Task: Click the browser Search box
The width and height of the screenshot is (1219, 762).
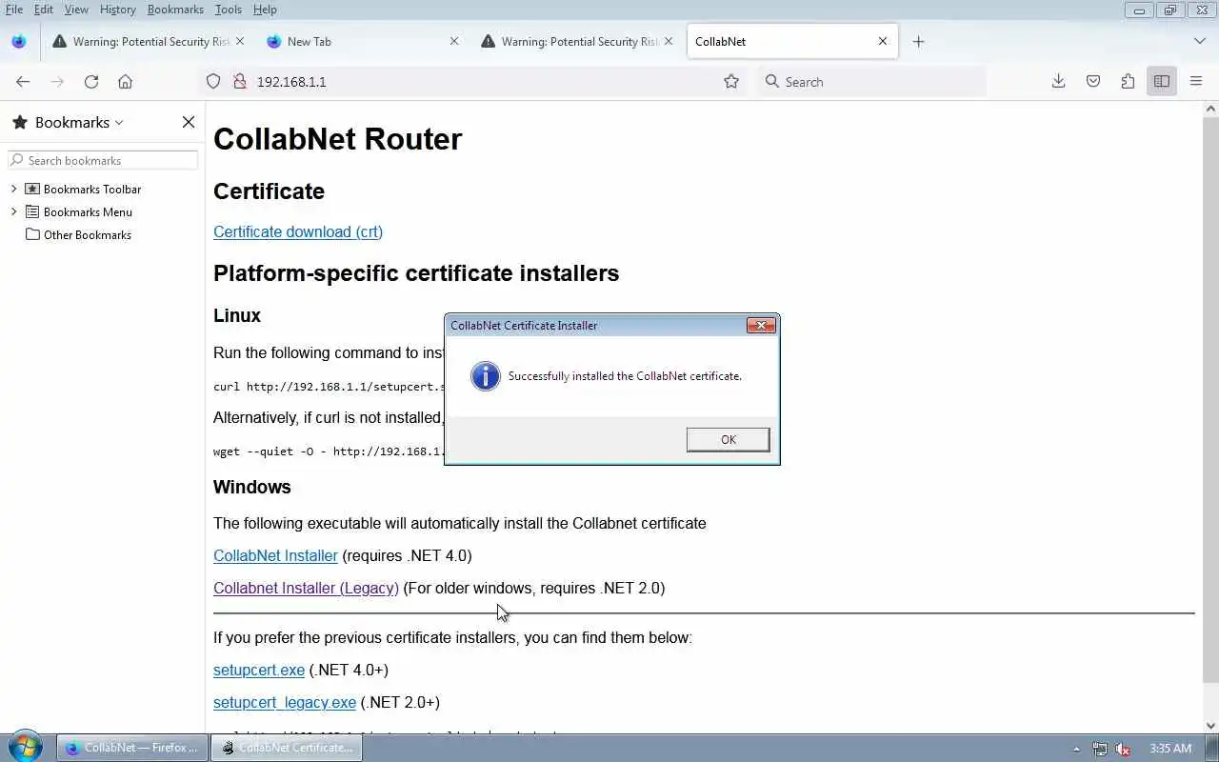Action: click(x=871, y=82)
